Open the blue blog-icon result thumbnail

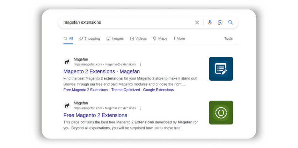coord(221,69)
